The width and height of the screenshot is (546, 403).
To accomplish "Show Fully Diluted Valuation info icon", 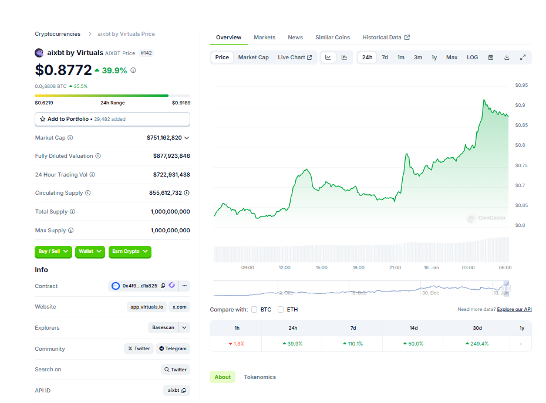I will pyautogui.click(x=98, y=156).
